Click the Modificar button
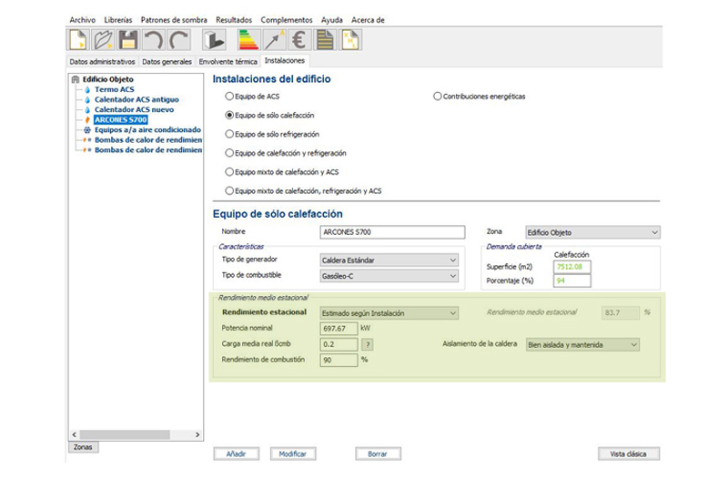Viewport: 728px width, 479px height. [293, 454]
